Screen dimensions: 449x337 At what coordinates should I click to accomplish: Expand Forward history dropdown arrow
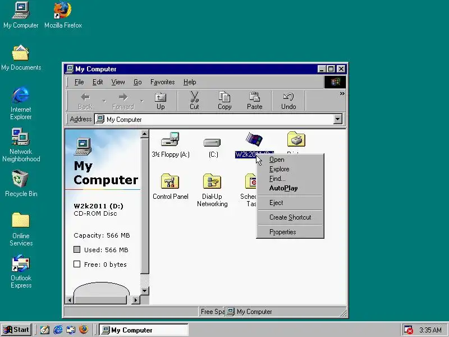(x=142, y=101)
